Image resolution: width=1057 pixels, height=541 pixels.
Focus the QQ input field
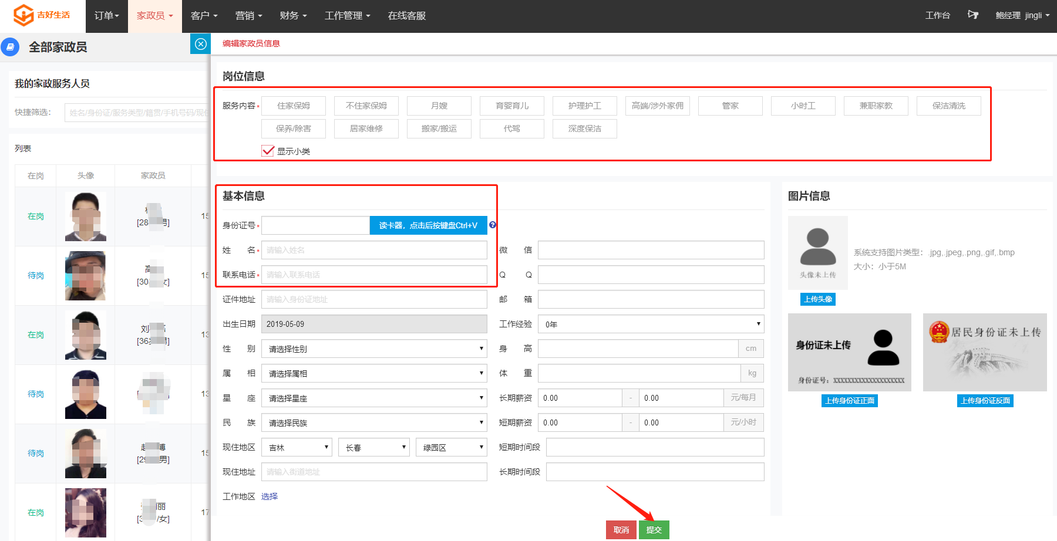click(651, 275)
